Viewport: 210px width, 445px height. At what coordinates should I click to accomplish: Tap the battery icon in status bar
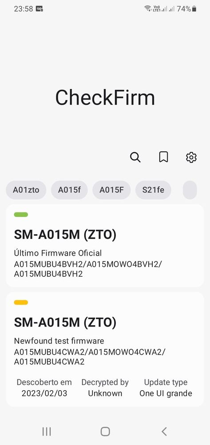pos(194,9)
